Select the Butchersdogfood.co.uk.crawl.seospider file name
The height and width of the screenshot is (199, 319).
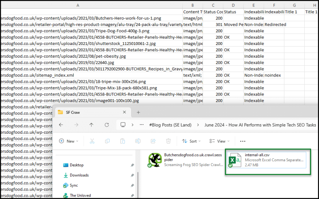click(x=193, y=157)
